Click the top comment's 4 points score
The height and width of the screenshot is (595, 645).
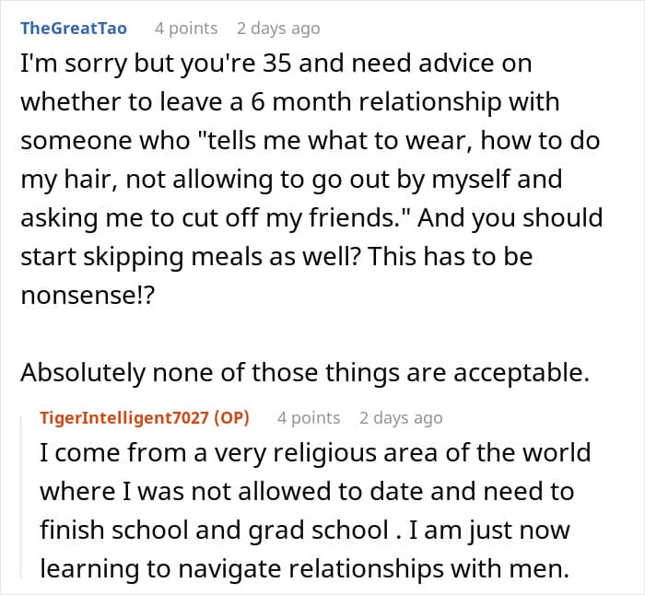(186, 29)
